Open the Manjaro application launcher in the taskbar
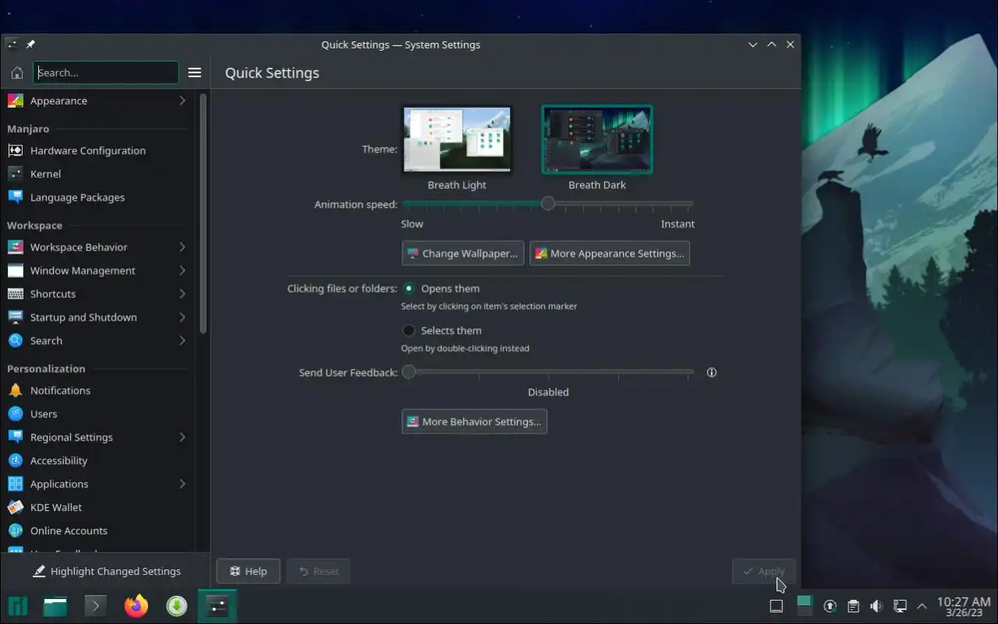This screenshot has height=624, width=998. point(18,606)
